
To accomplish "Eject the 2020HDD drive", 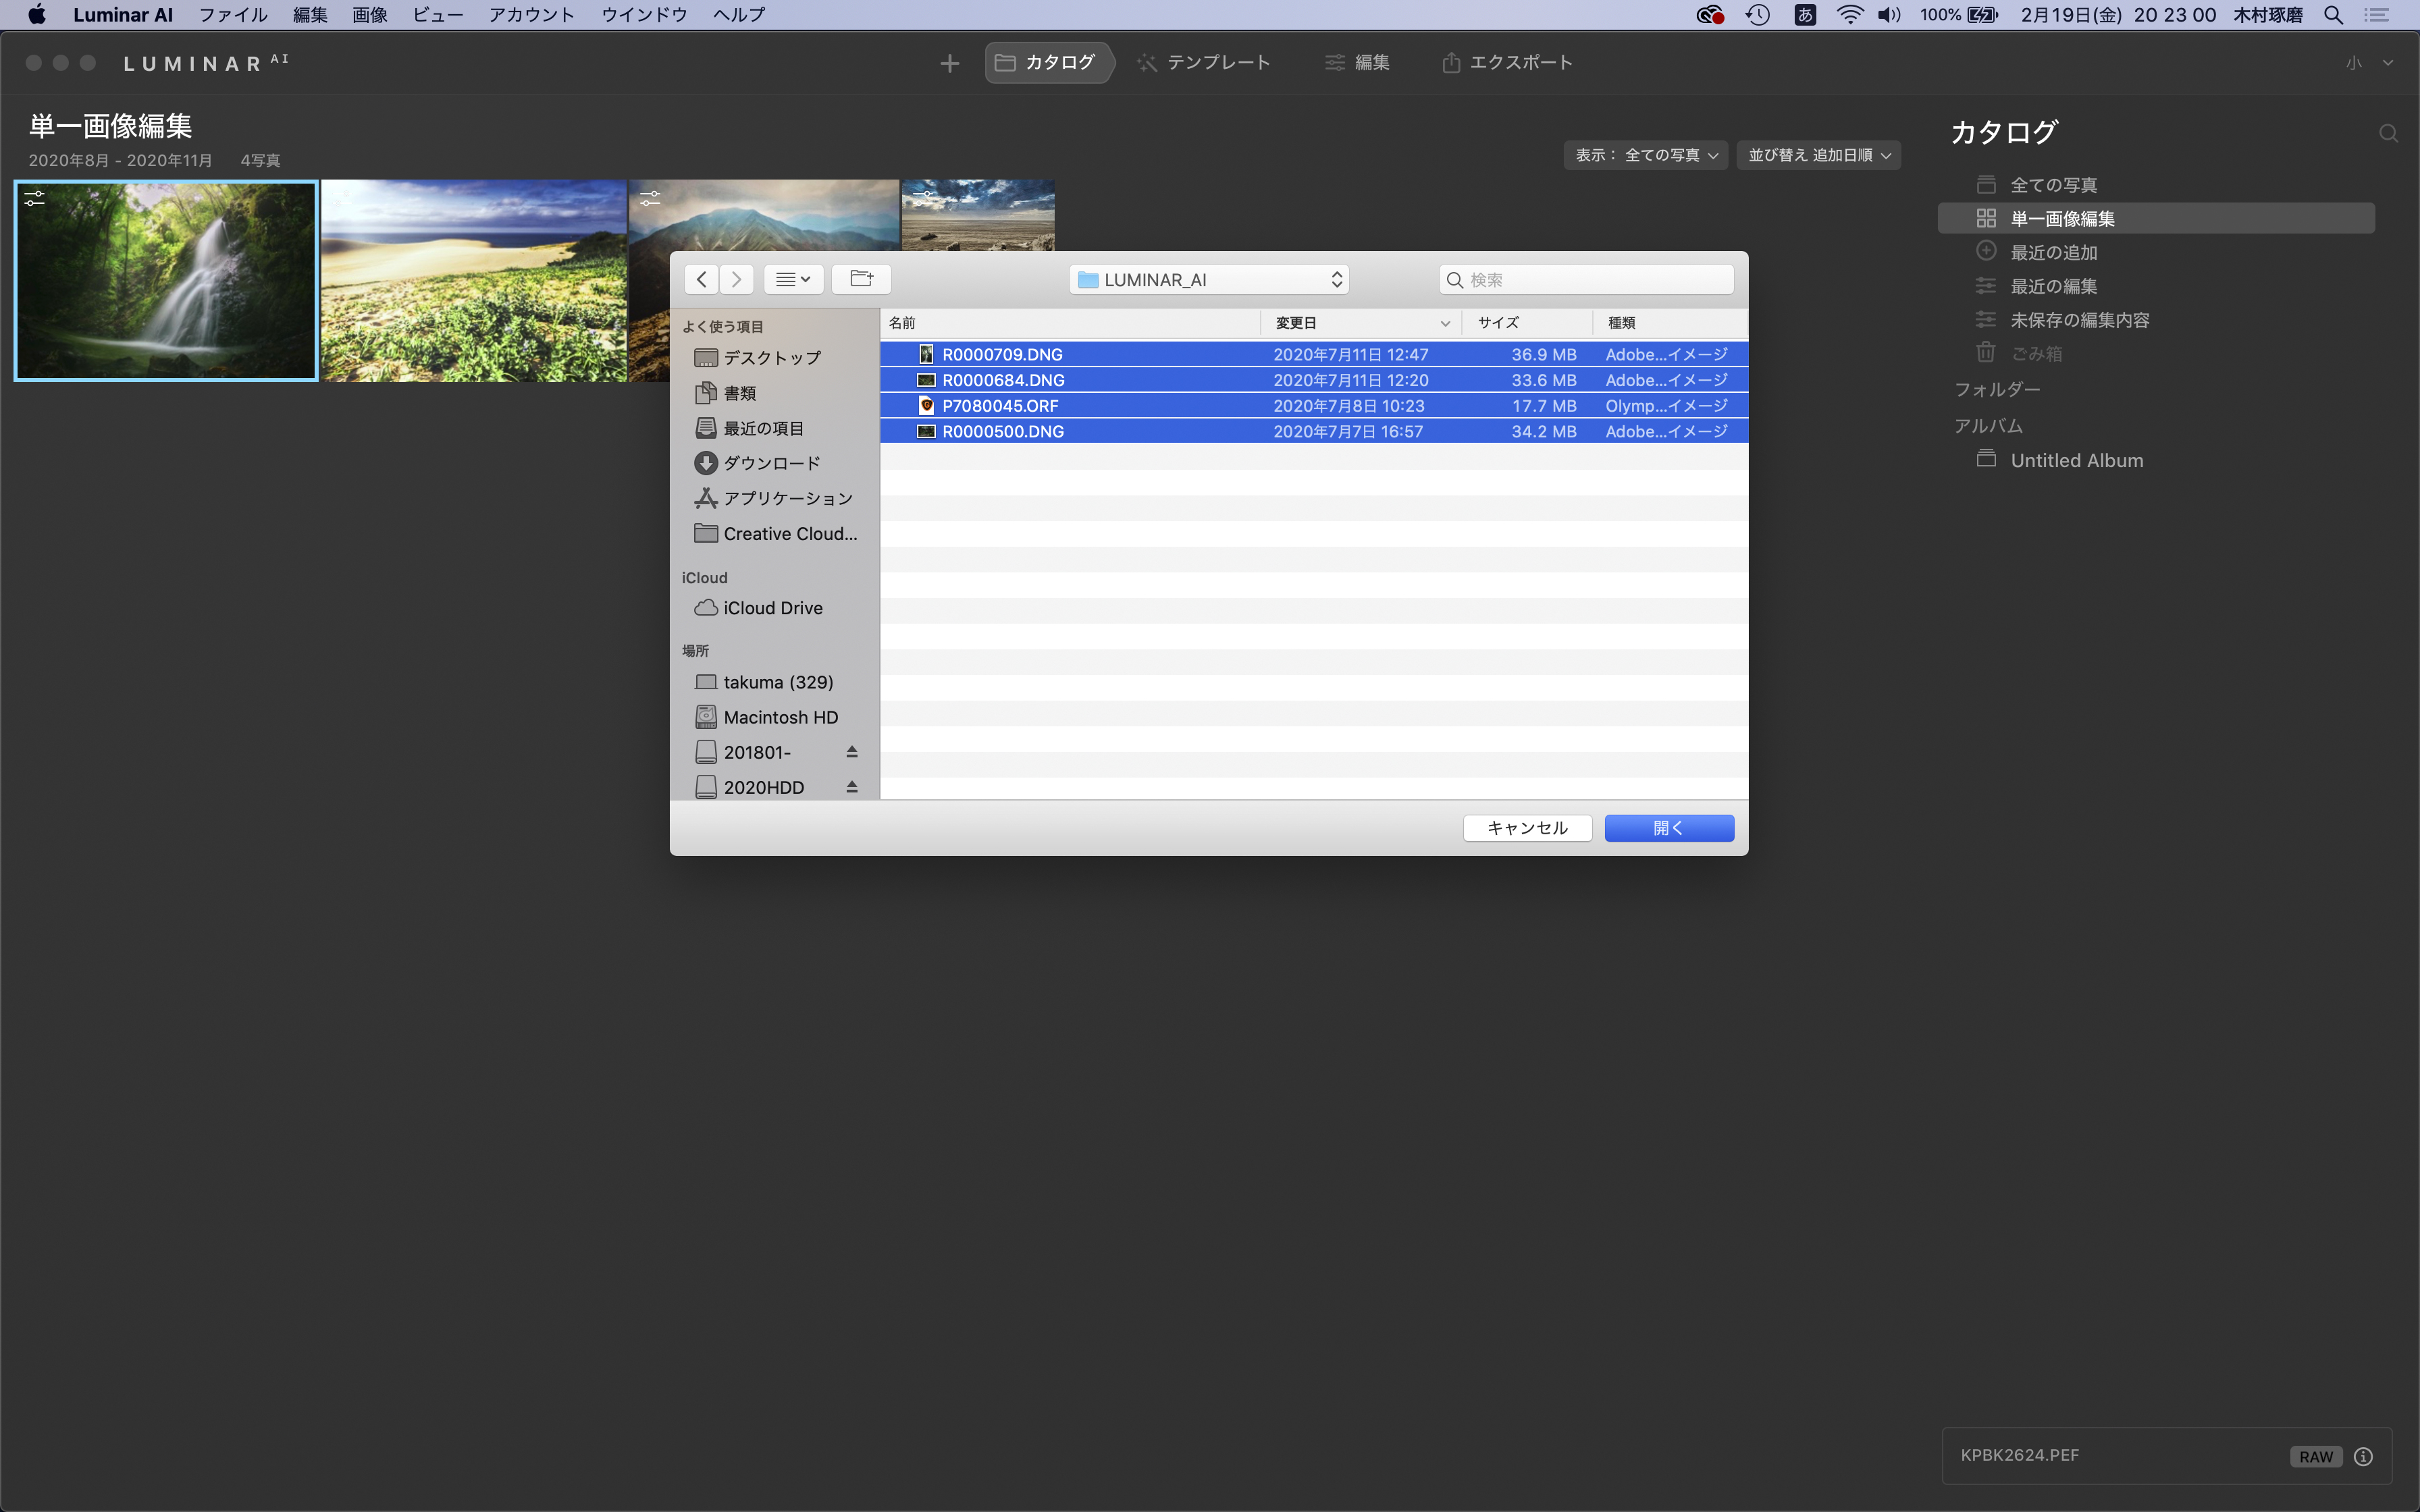I will click(x=852, y=787).
